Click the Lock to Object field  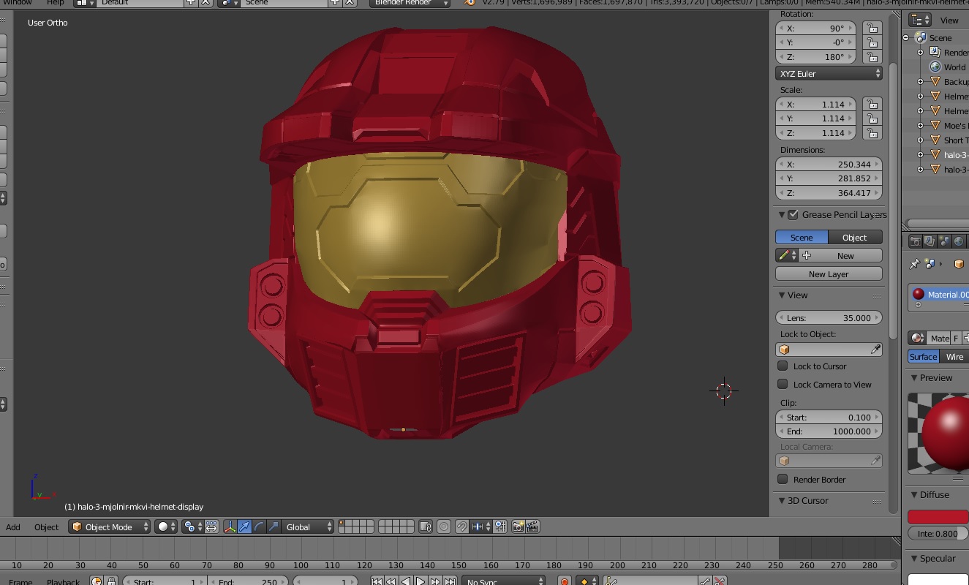[x=829, y=350]
